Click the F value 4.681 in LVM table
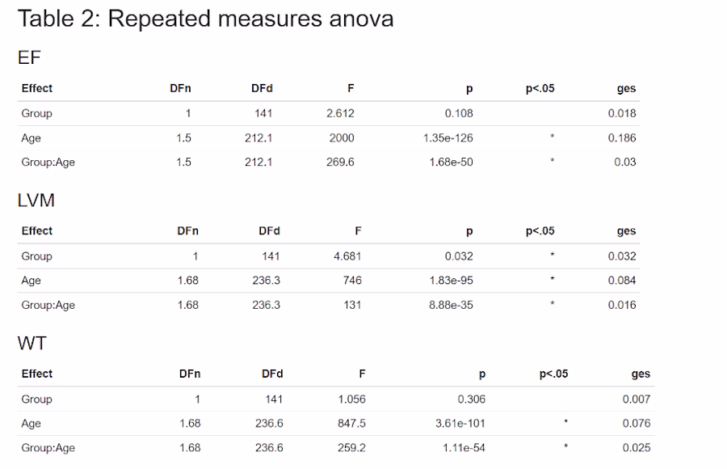 coord(347,256)
